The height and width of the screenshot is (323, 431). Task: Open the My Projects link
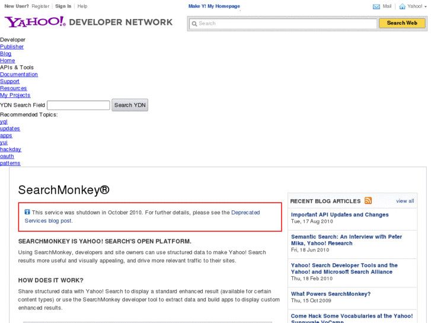coord(15,95)
